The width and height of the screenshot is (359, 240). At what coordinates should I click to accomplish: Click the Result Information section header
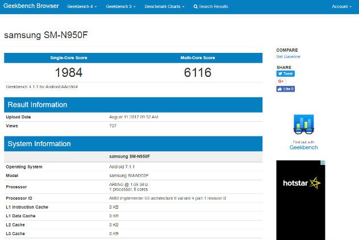pos(37,105)
